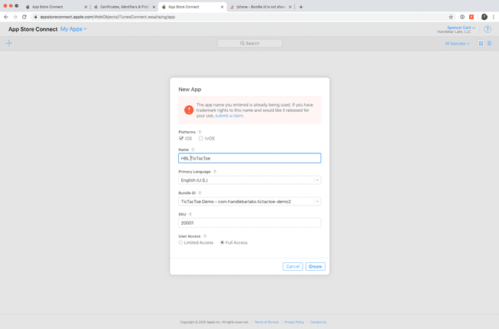
Task: Open a new browser tab
Action: pos(301,7)
